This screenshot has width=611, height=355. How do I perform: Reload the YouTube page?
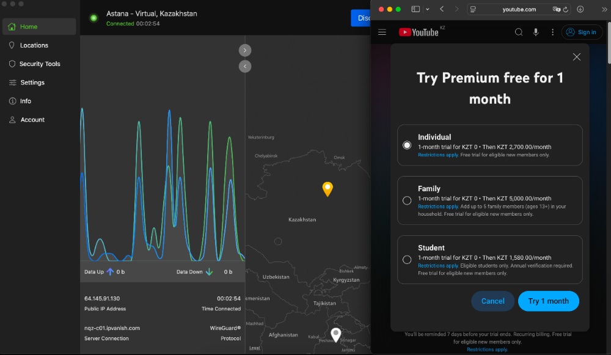coord(566,9)
